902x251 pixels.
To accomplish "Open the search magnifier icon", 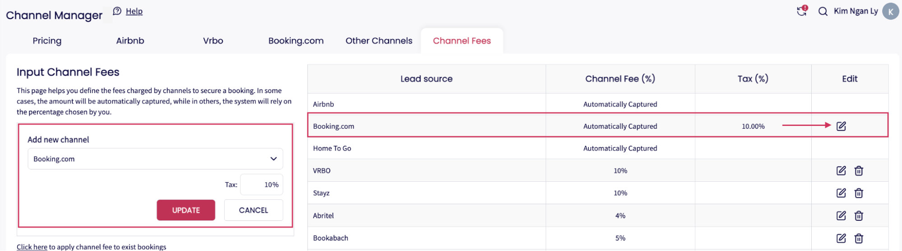I will [823, 12].
